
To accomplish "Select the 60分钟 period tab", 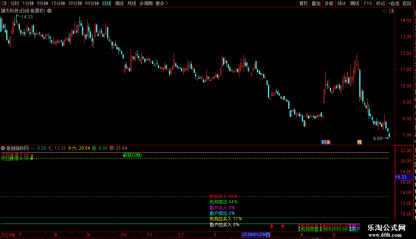I will tap(92, 3).
